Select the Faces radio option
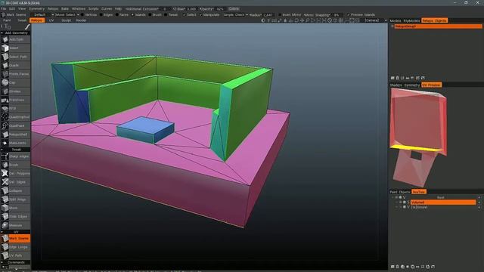The height and width of the screenshot is (272, 484). pyautogui.click(x=123, y=15)
